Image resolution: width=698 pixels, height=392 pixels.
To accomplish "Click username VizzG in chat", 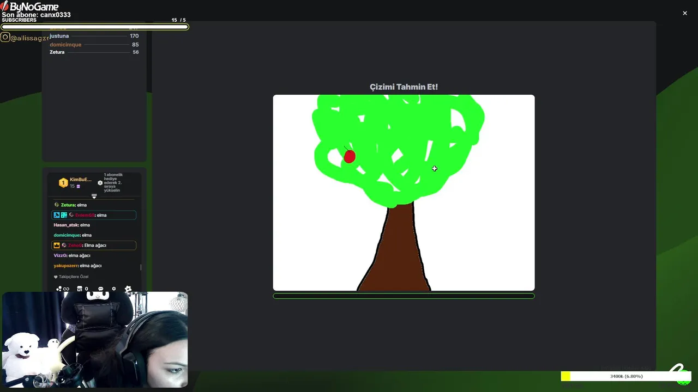I will tap(60, 255).
